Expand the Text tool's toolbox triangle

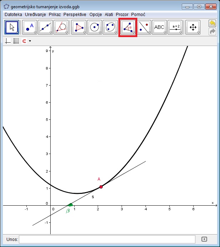(165, 33)
